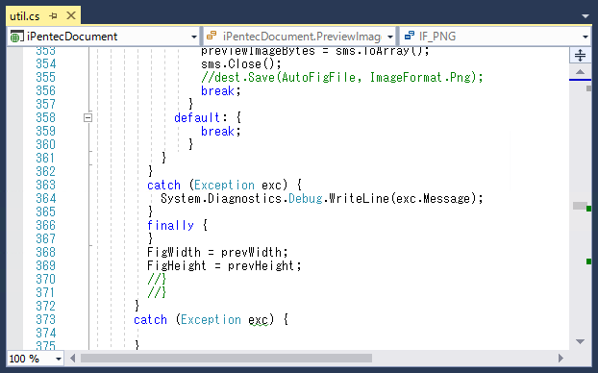Click the catch keyword on line 363
The image size is (598, 373).
click(163, 185)
